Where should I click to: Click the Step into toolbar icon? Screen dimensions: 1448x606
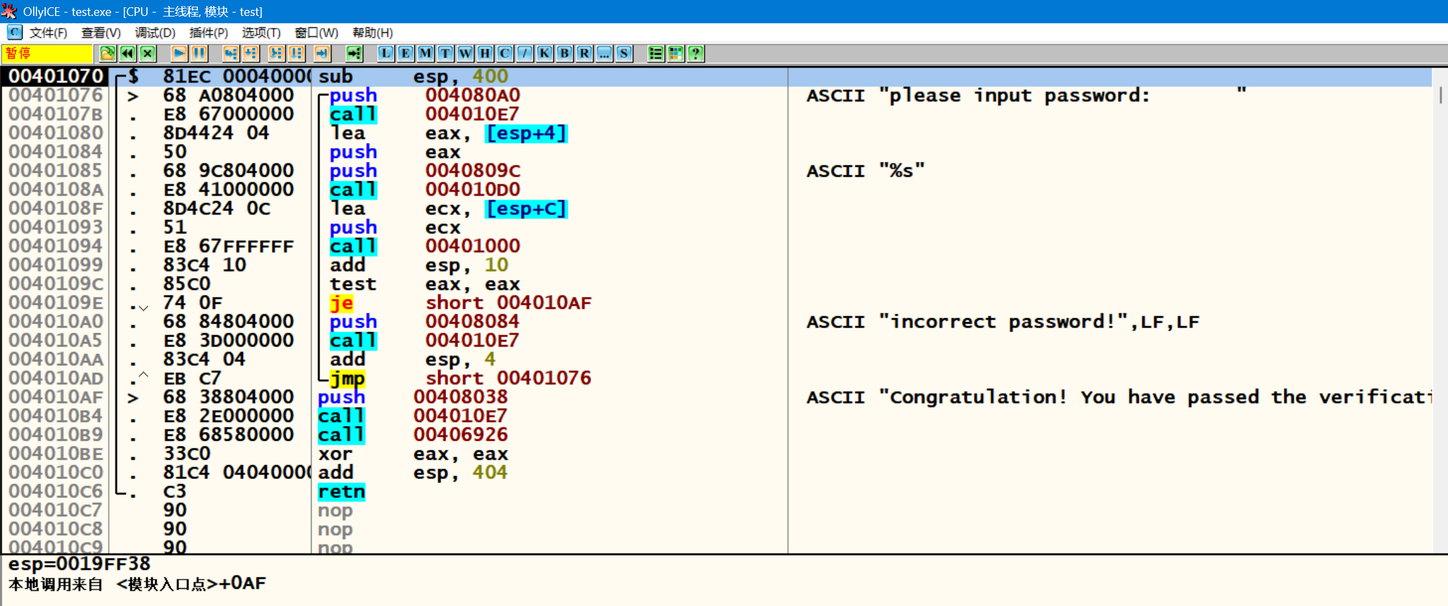[230, 54]
